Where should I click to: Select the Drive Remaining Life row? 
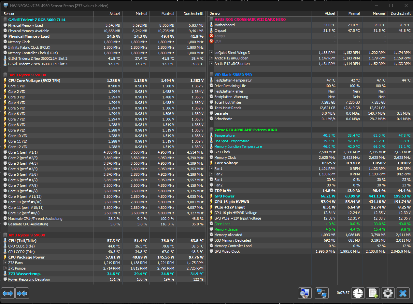point(310,86)
